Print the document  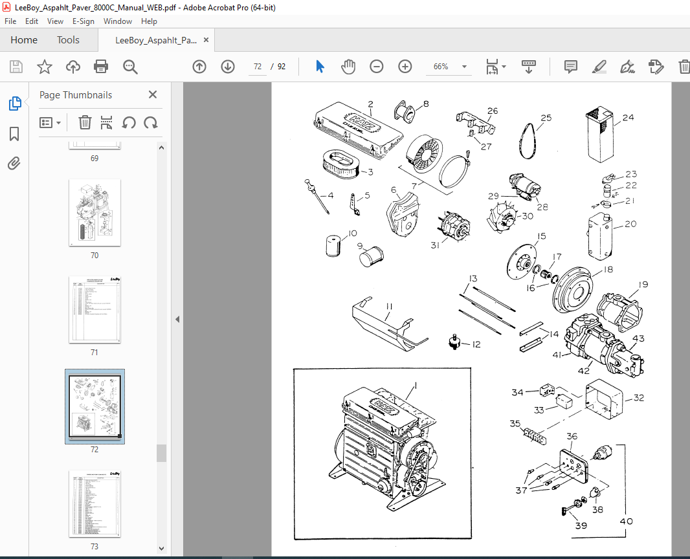click(101, 67)
